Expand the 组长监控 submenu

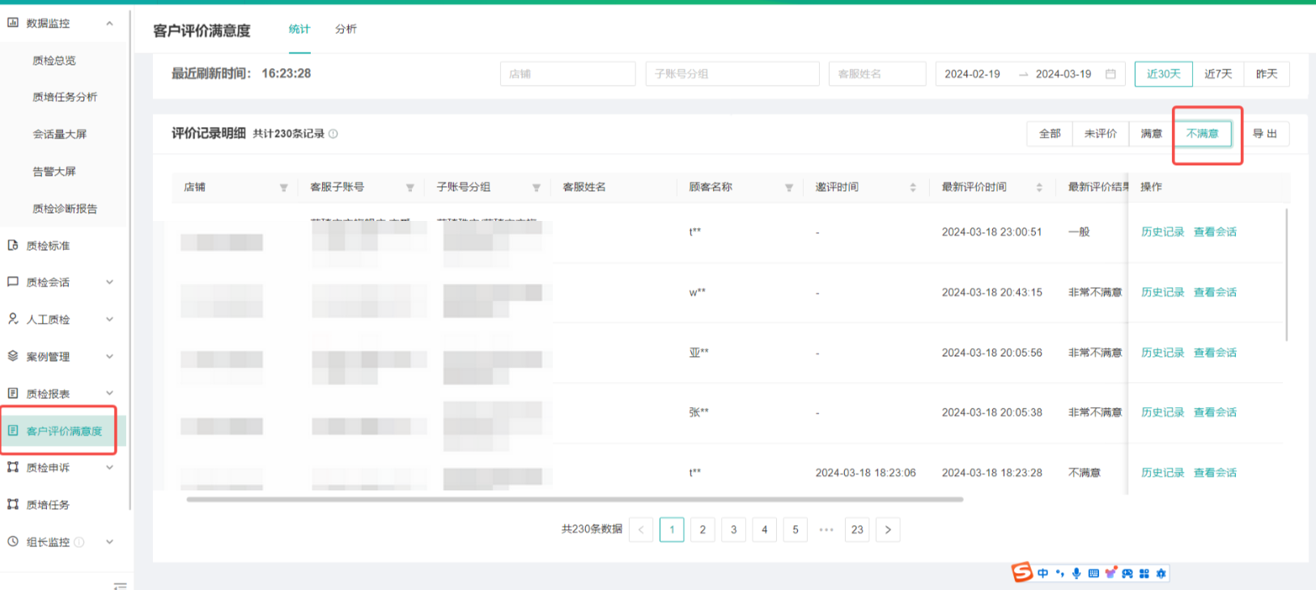[109, 542]
